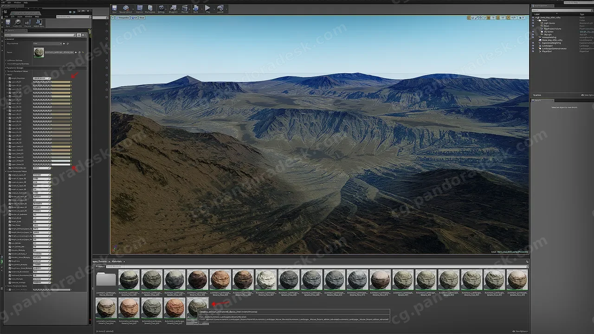Click Save icon in the main editor toolbar
594x334 pixels.
click(x=115, y=8)
